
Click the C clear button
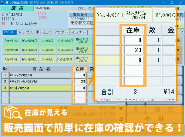tap(136, 109)
